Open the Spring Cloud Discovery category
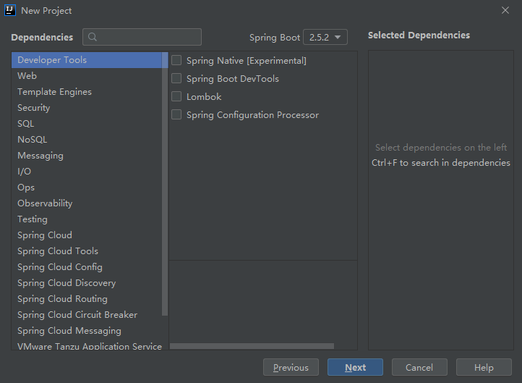 click(87, 283)
